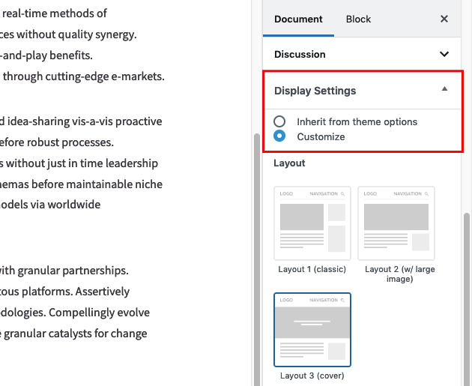
Task: Select the Customize radio button
Action: point(279,136)
